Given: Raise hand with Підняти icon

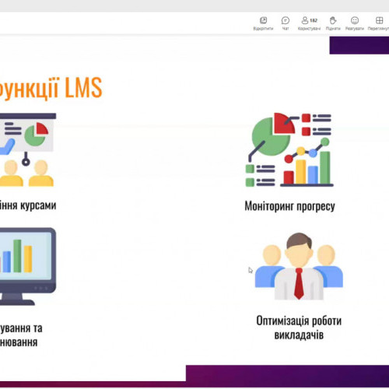Looking at the screenshot, I should tap(333, 23).
